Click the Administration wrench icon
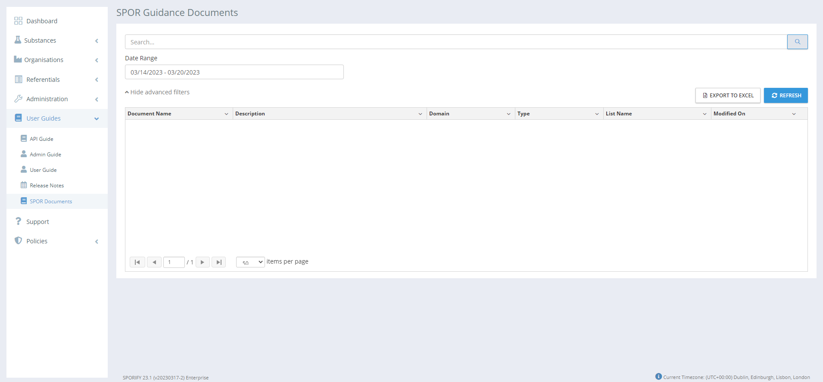823x382 pixels. coord(18,99)
